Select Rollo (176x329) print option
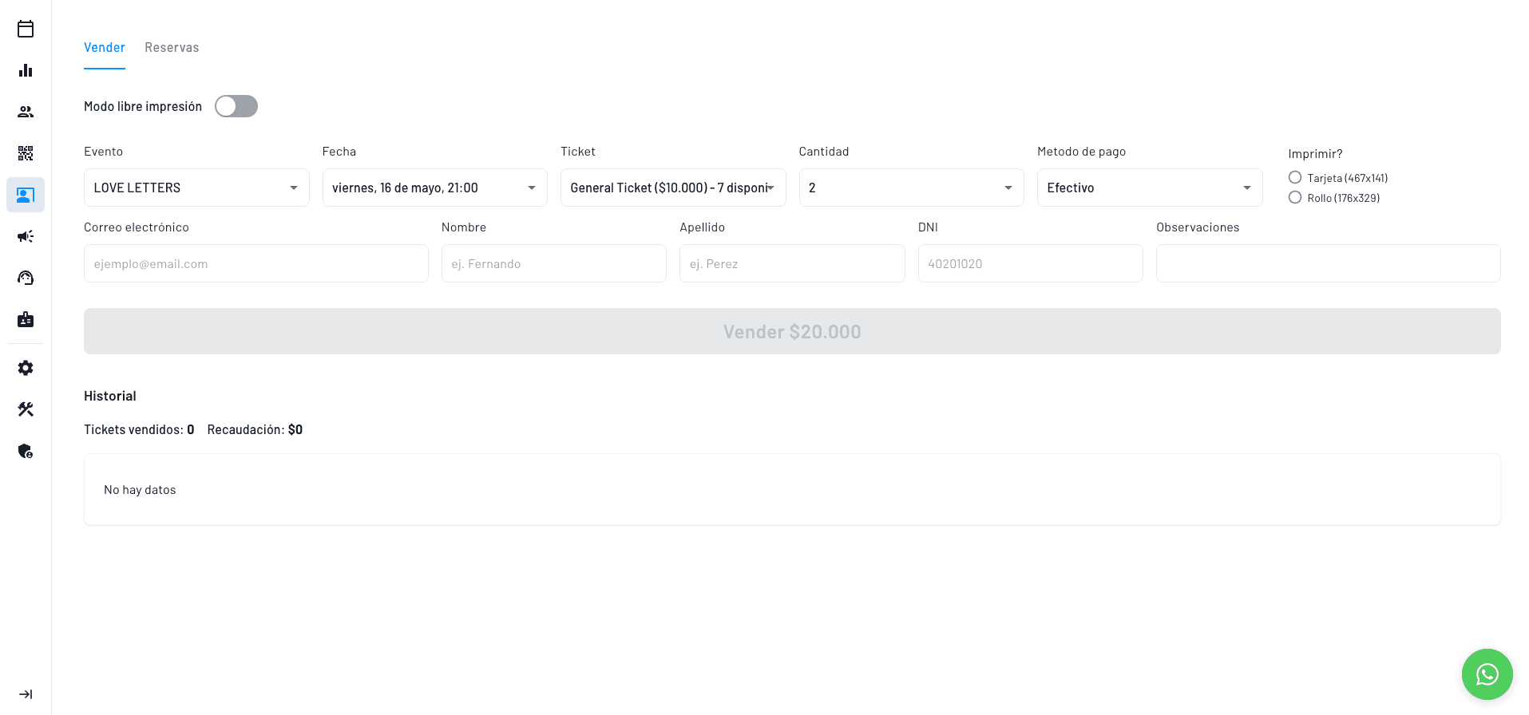1529x715 pixels. (1295, 197)
